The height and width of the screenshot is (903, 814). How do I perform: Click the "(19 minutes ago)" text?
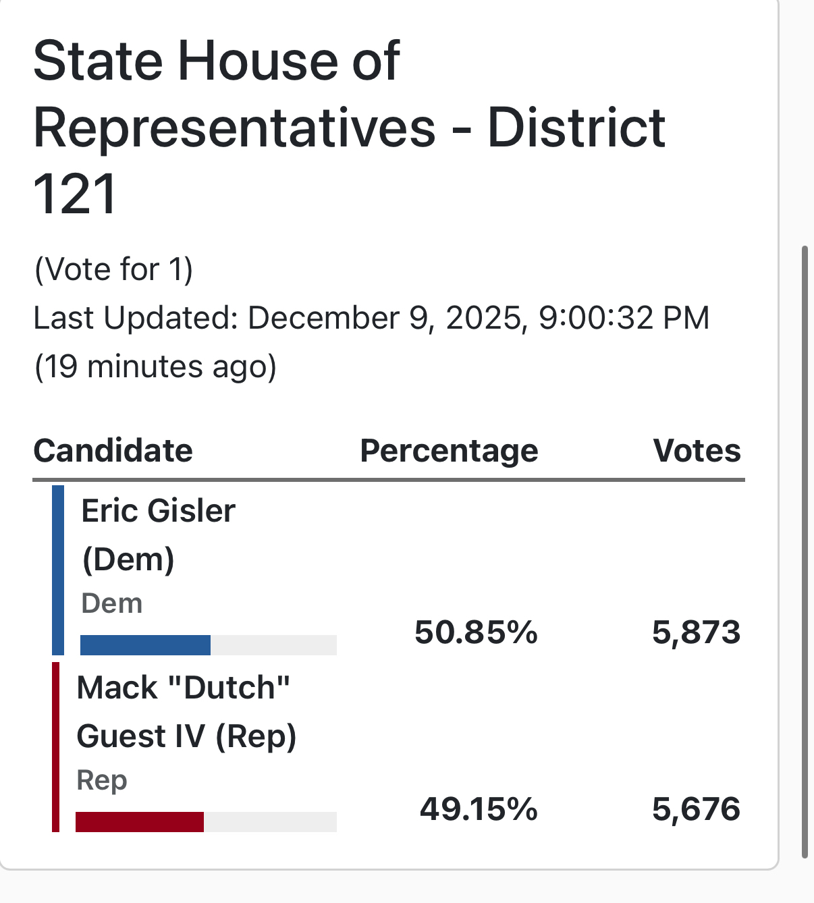pyautogui.click(x=155, y=366)
